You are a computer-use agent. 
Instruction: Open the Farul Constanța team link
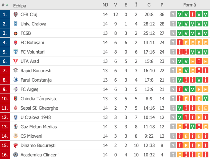coord(36,80)
